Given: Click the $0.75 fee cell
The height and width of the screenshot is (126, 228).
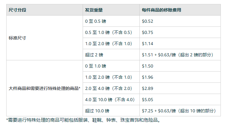Looking at the screenshot, I should (x=148, y=32).
